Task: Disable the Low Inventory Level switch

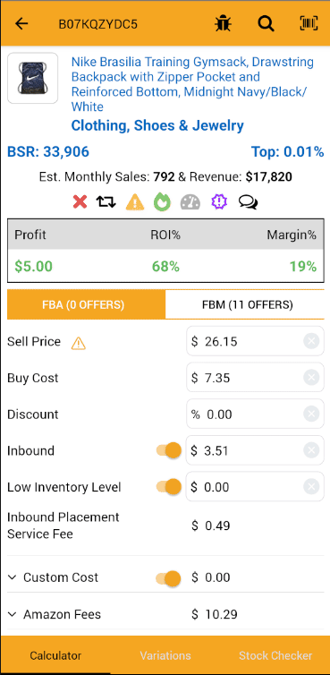Action: coord(169,487)
